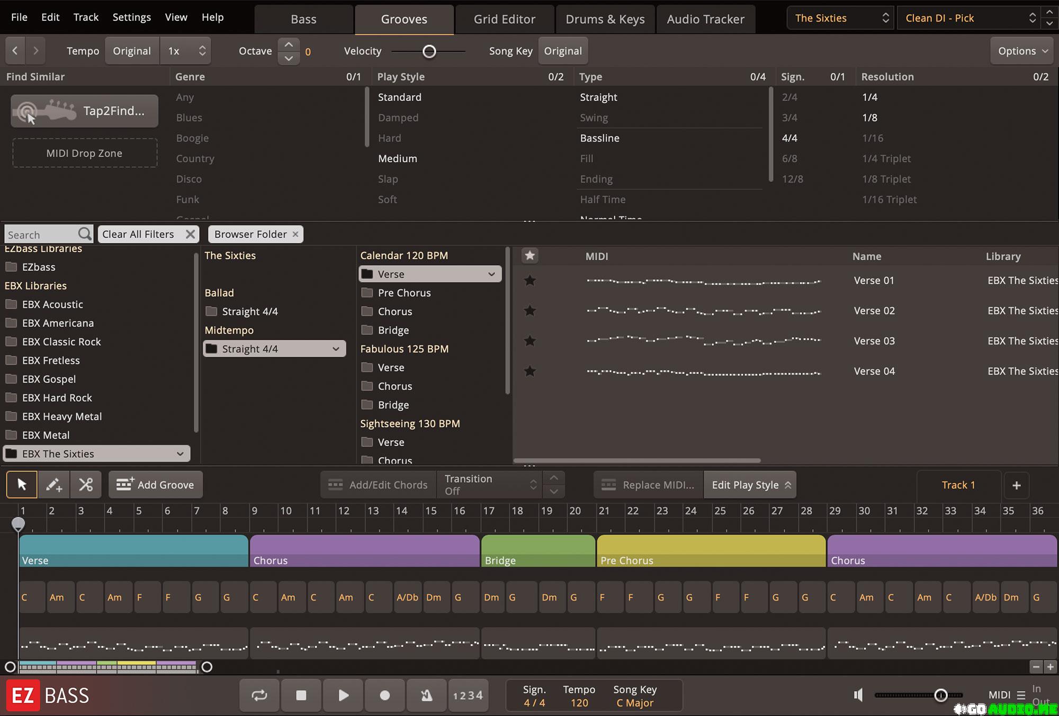This screenshot has height=716, width=1059.
Task: Select the Swing type filter
Action: coord(594,117)
